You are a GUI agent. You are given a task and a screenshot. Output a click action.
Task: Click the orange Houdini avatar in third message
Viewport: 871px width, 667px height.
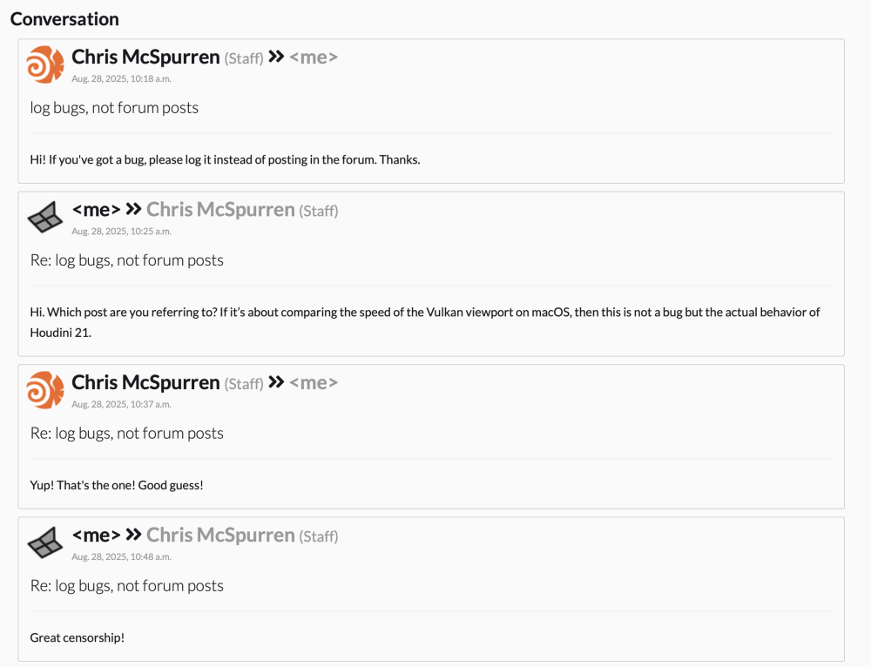point(45,390)
